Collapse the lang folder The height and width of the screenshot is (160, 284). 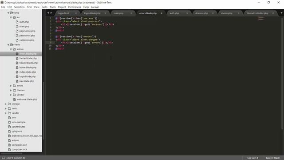click(8, 13)
